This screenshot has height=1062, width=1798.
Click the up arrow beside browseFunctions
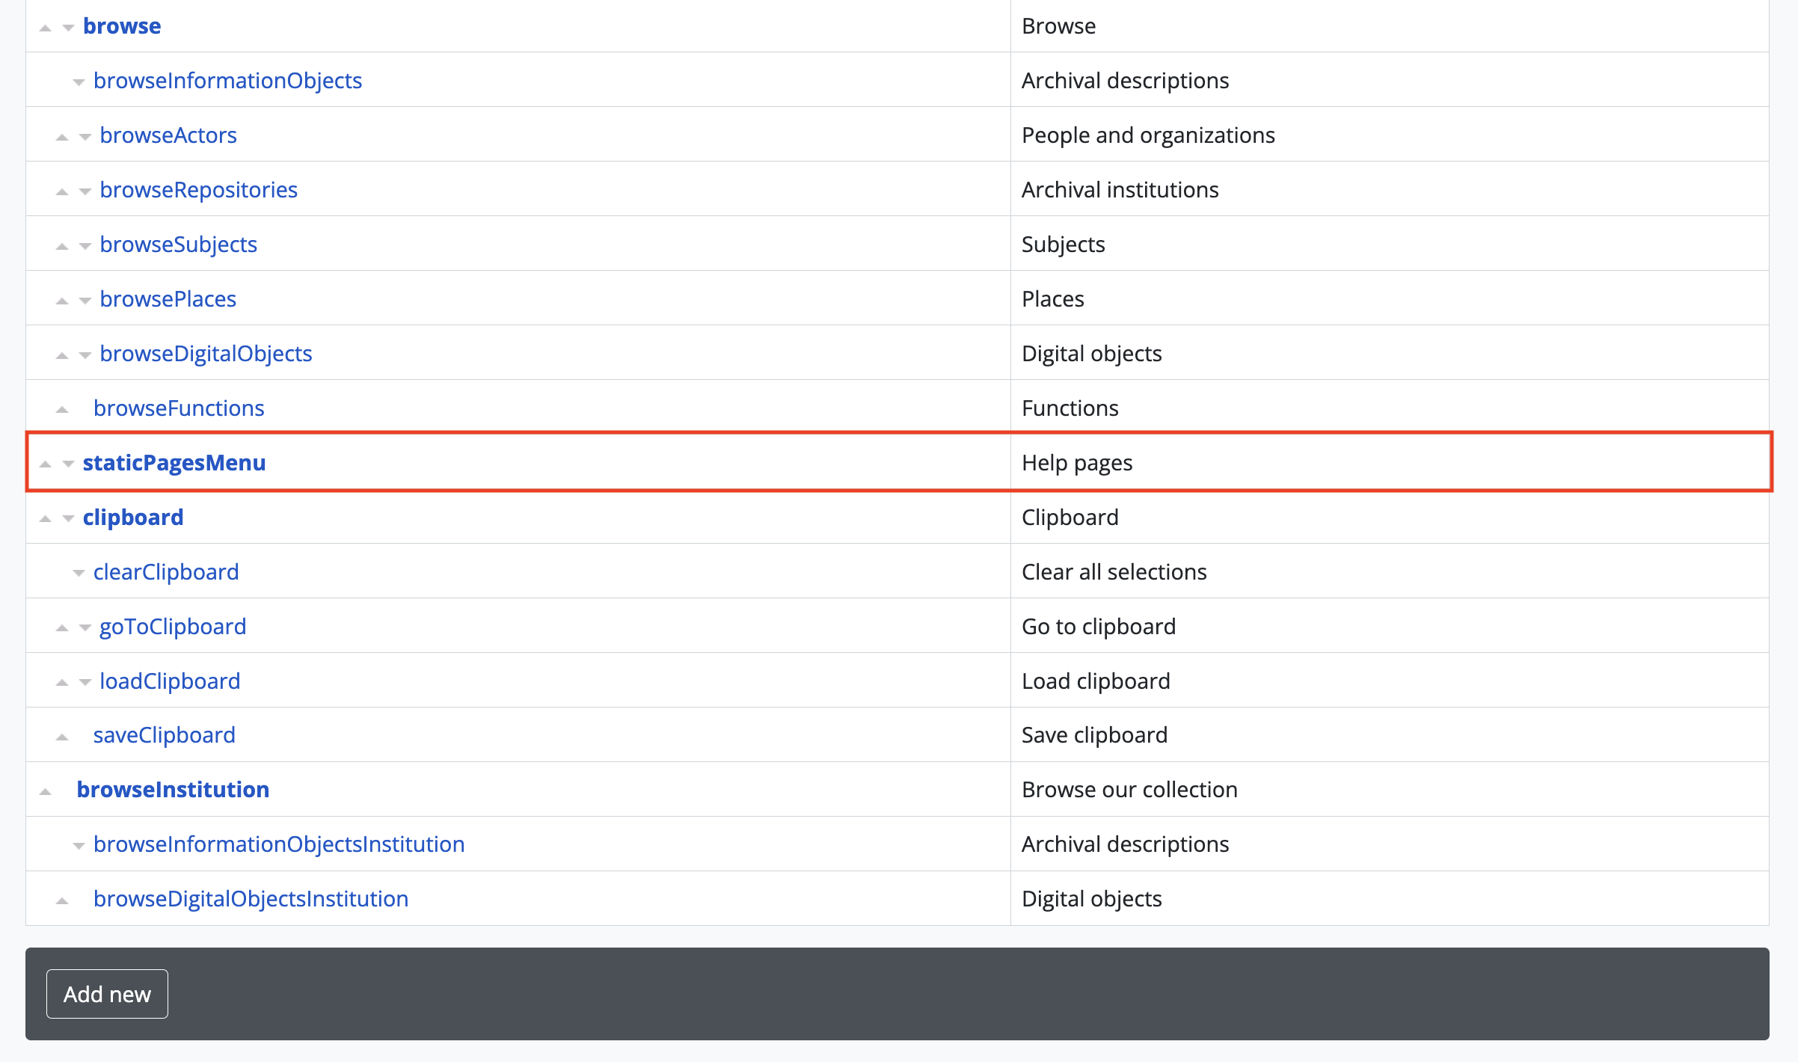62,410
